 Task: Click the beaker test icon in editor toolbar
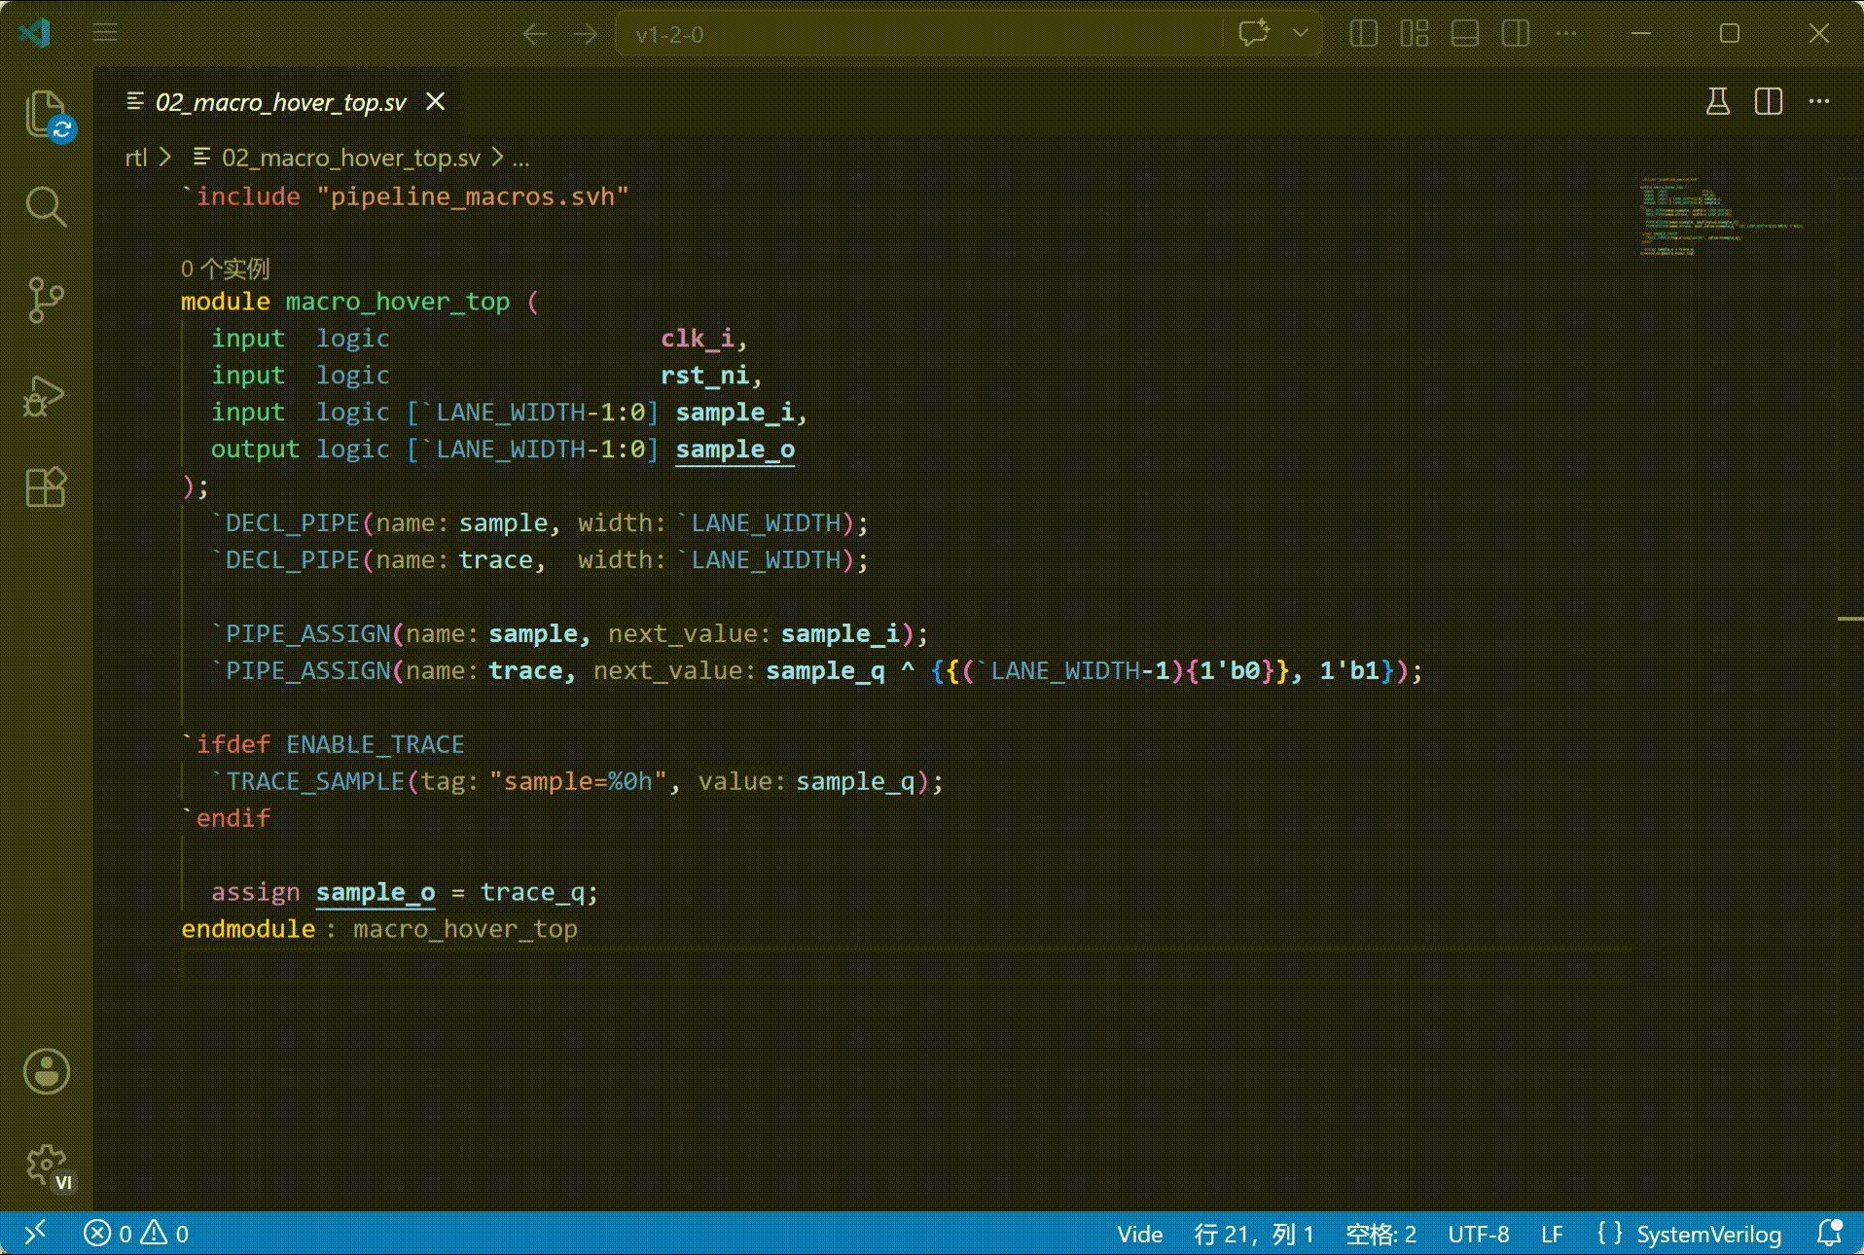(1718, 101)
